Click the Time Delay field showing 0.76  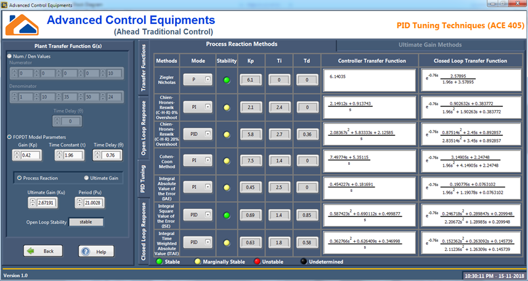[x=111, y=156]
